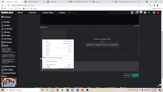Click Select an image from your computer

(x=102, y=45)
